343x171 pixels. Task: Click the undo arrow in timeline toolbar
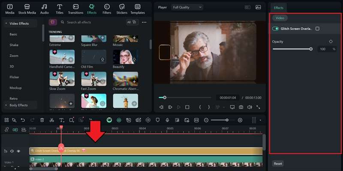pos(23,120)
